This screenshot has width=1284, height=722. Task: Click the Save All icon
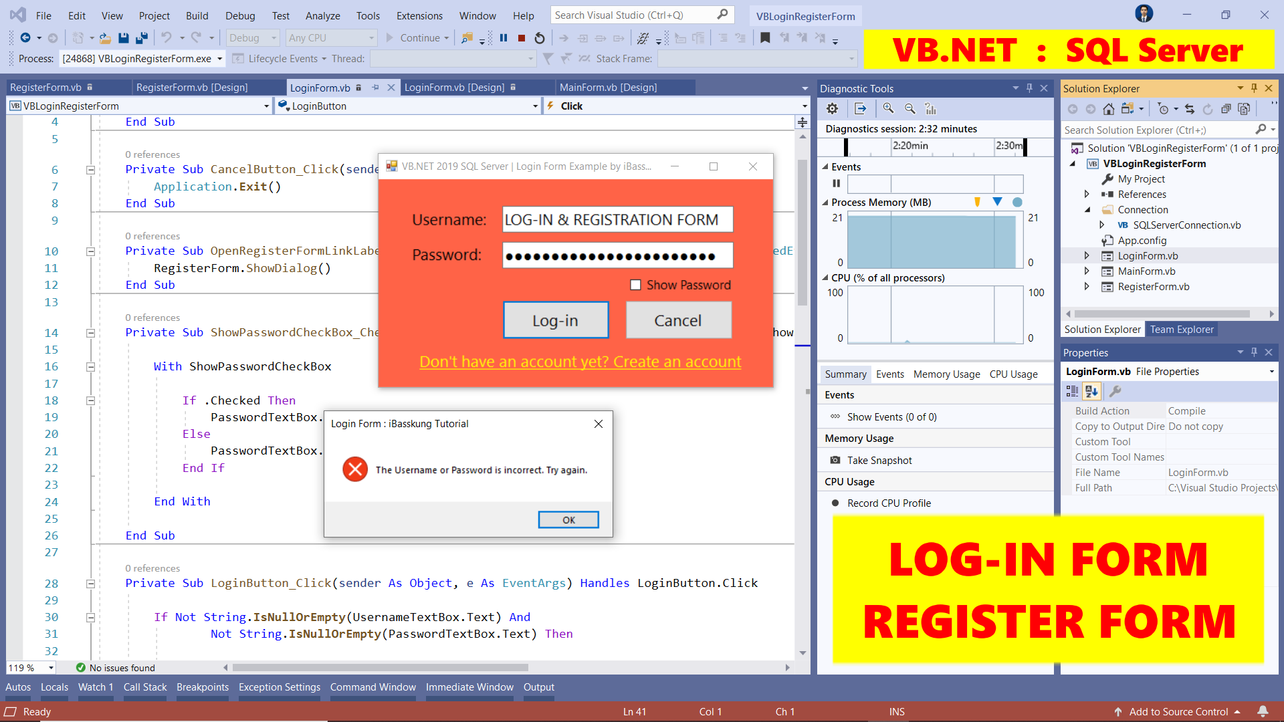(x=141, y=38)
